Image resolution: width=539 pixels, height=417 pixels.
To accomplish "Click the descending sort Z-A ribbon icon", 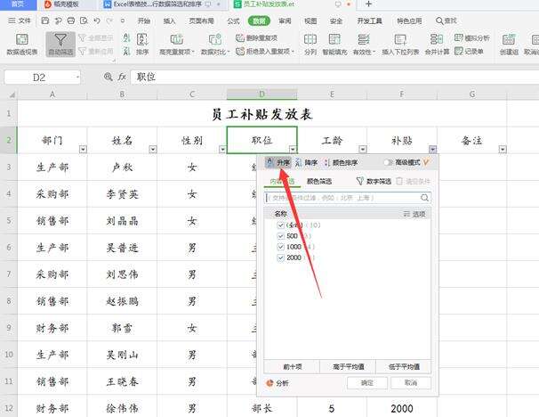I will click(x=126, y=52).
